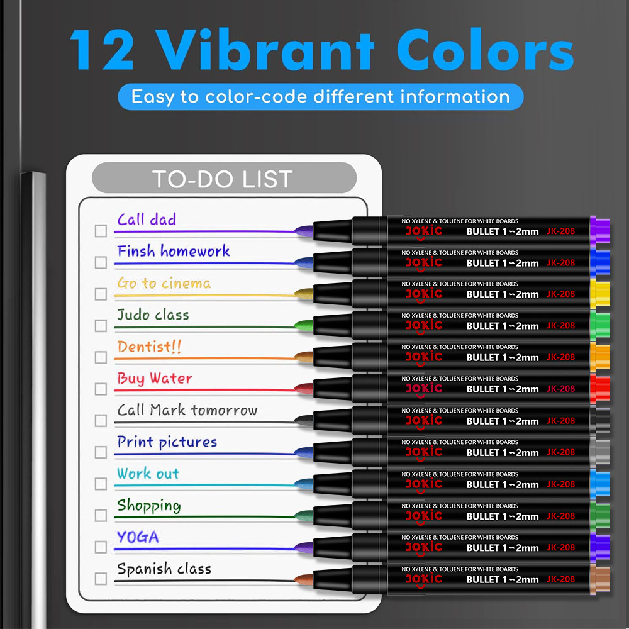This screenshot has height=629, width=629.
Task: Click 'BULLET 1~2mm' on the Judo class marker
Action: [x=503, y=326]
